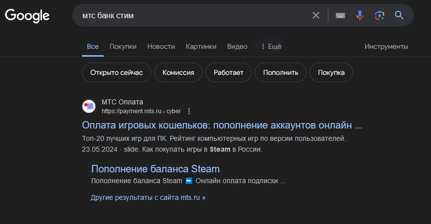The height and width of the screenshot is (224, 431).
Task: Open the on-screen keyboard icon
Action: coord(340,16)
